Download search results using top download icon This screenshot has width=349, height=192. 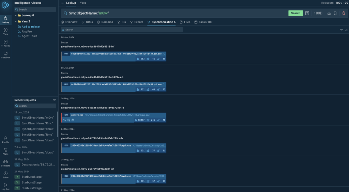[329, 13]
